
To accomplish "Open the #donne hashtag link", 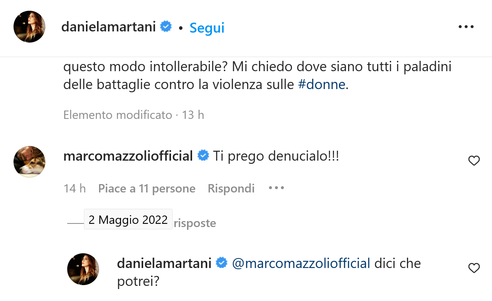I will pos(322,84).
